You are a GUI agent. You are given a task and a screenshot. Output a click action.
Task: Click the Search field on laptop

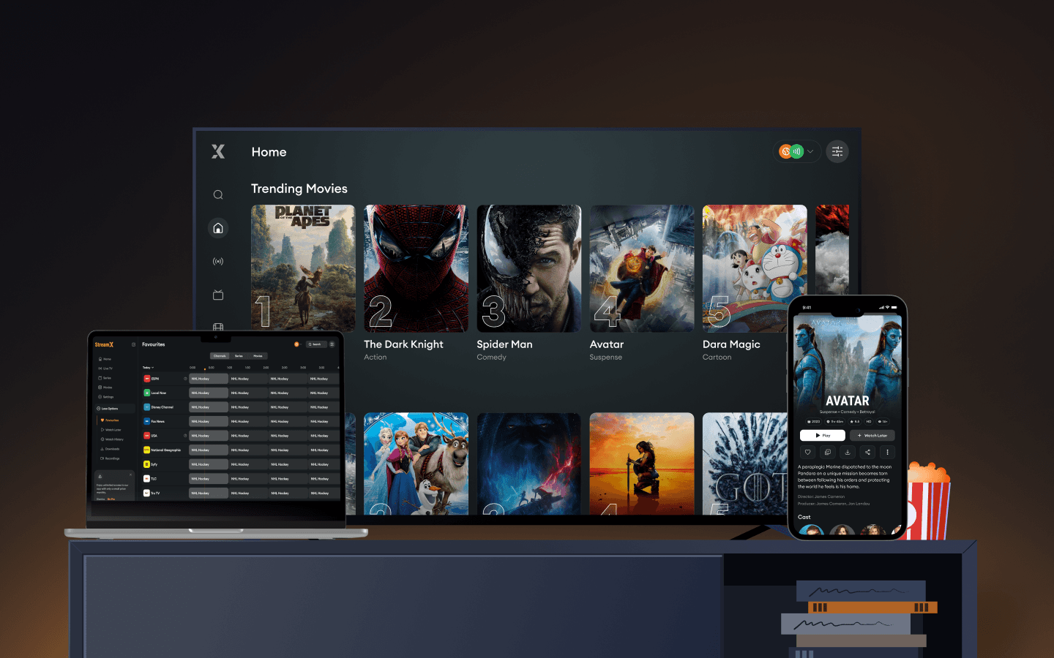pyautogui.click(x=316, y=344)
